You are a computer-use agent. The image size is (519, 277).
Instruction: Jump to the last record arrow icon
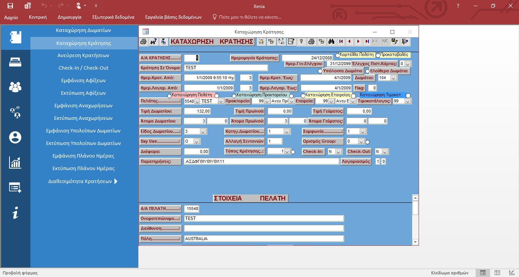click(367, 41)
